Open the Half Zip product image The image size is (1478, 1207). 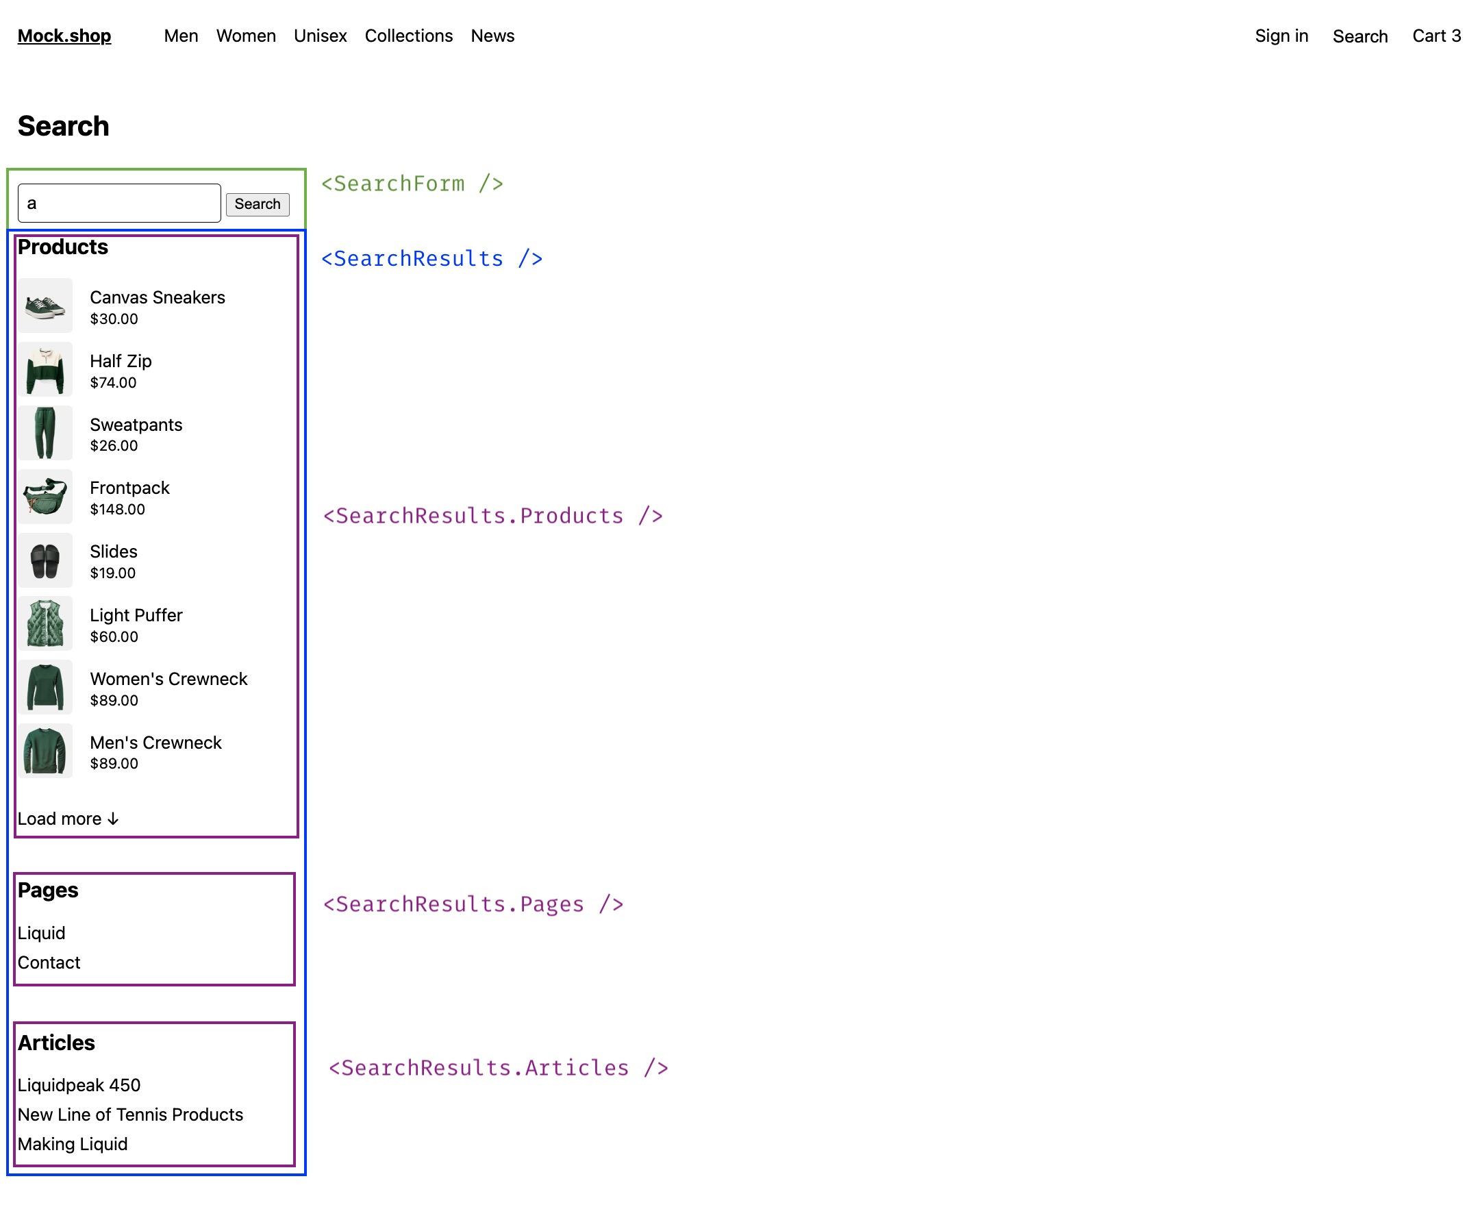point(45,370)
